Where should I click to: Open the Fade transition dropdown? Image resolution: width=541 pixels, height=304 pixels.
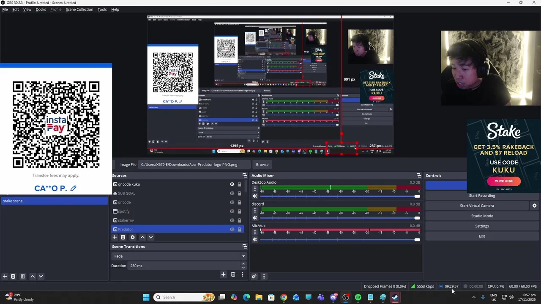point(179,256)
